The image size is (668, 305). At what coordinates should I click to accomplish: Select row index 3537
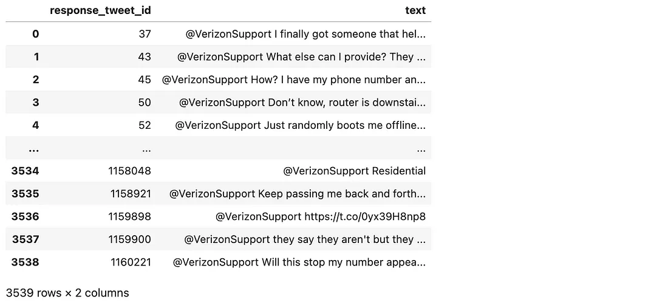point(25,239)
